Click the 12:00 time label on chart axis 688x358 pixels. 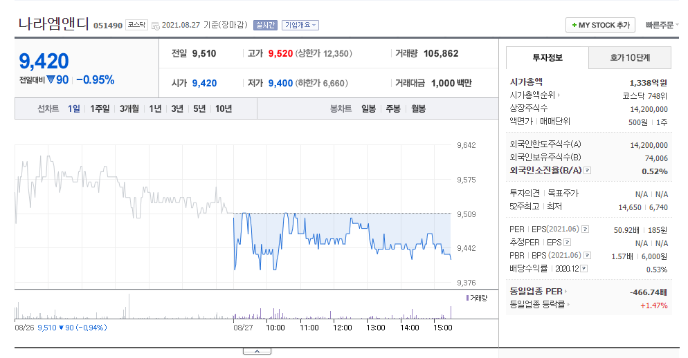(x=342, y=328)
